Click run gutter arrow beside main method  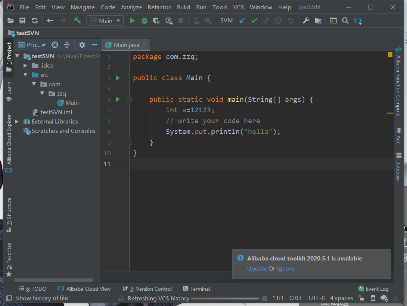click(118, 99)
